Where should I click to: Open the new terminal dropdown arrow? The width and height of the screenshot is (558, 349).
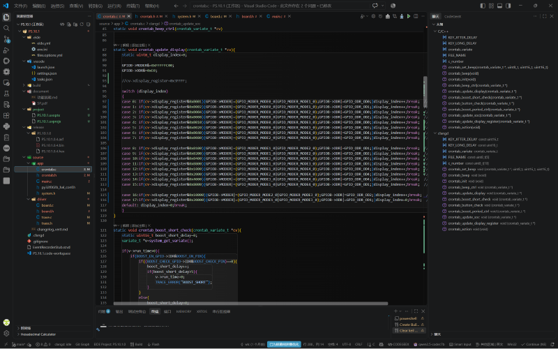tap(400, 311)
